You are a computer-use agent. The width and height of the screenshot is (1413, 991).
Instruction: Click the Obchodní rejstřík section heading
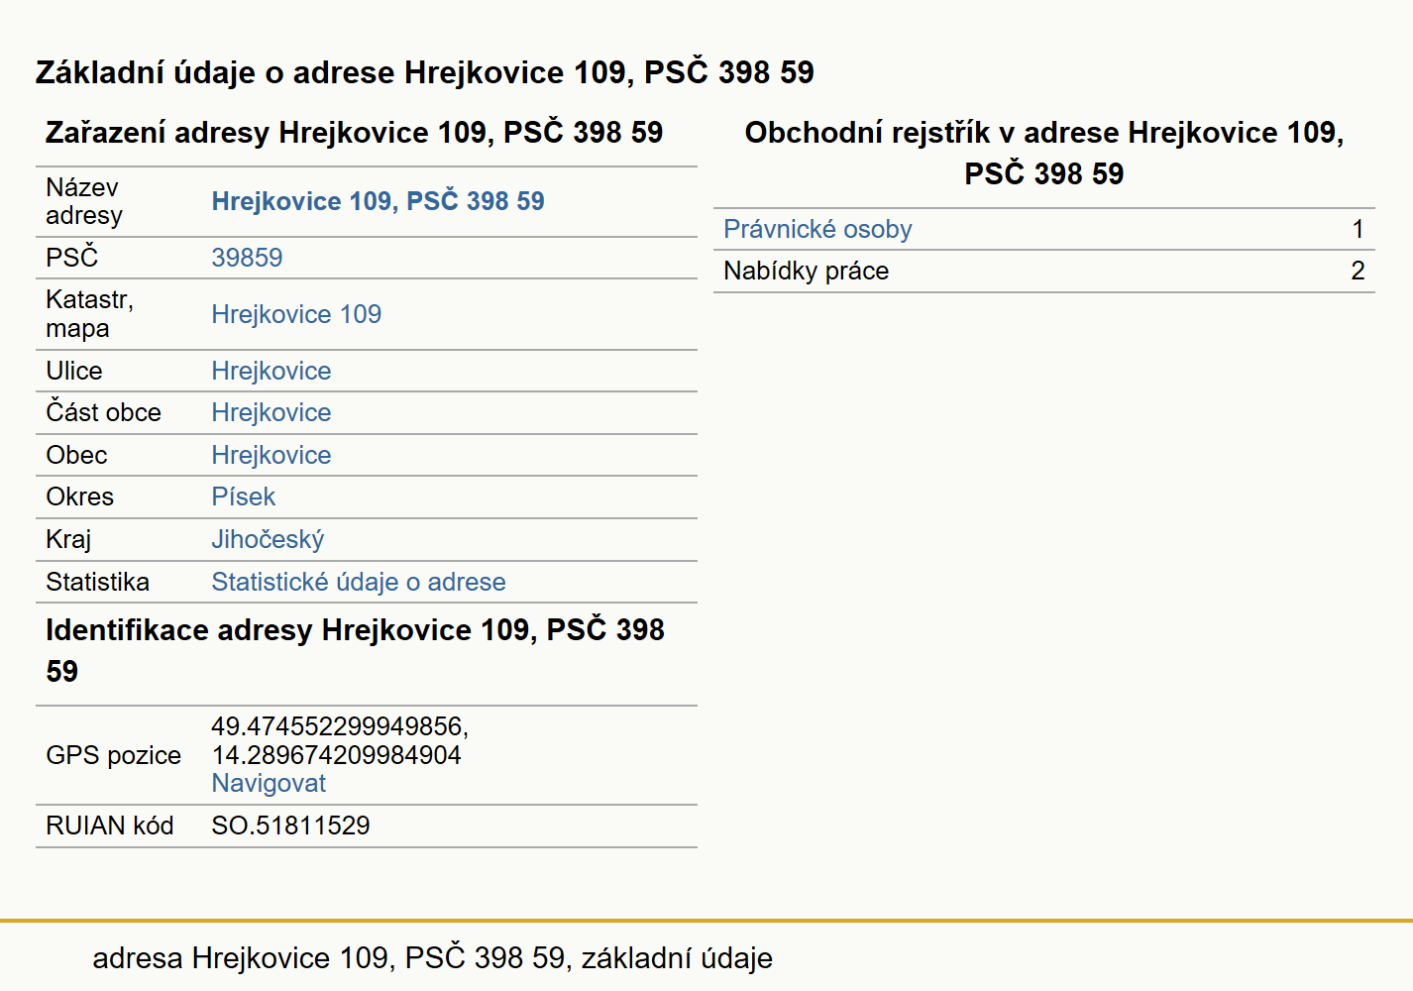pyautogui.click(x=1044, y=153)
